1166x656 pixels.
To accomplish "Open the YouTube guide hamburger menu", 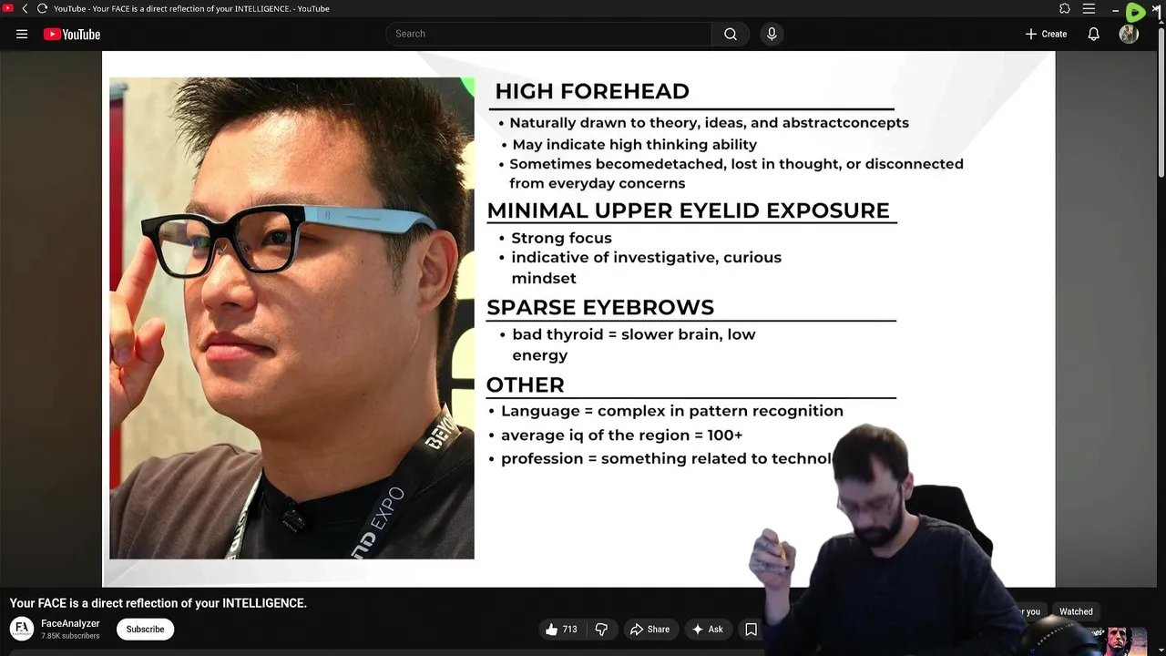I will click(x=22, y=34).
